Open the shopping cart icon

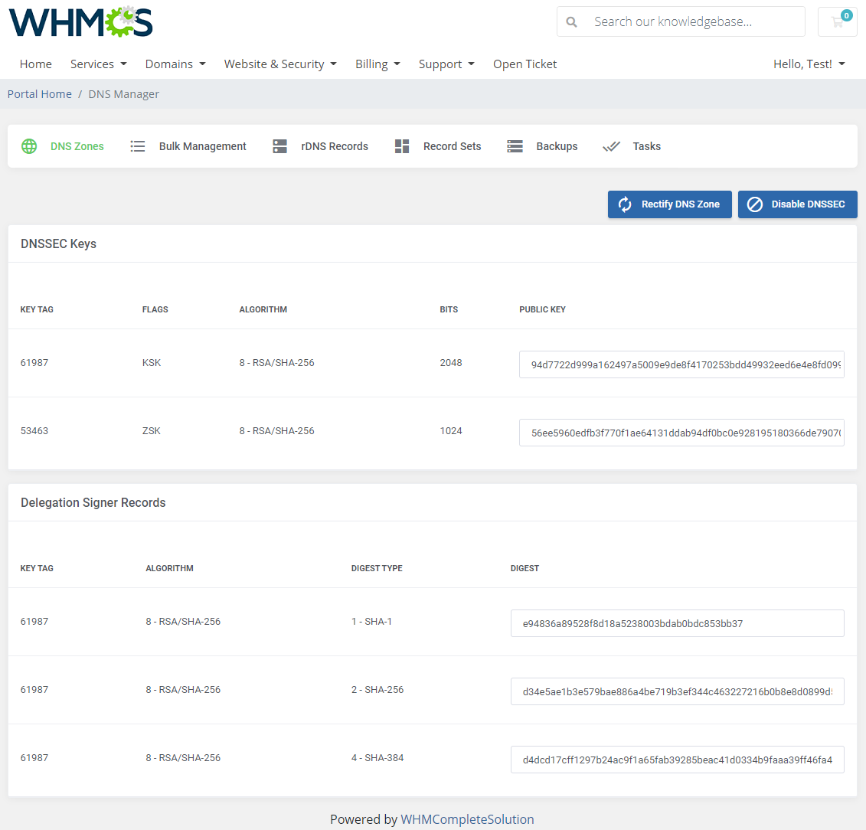[x=837, y=21]
